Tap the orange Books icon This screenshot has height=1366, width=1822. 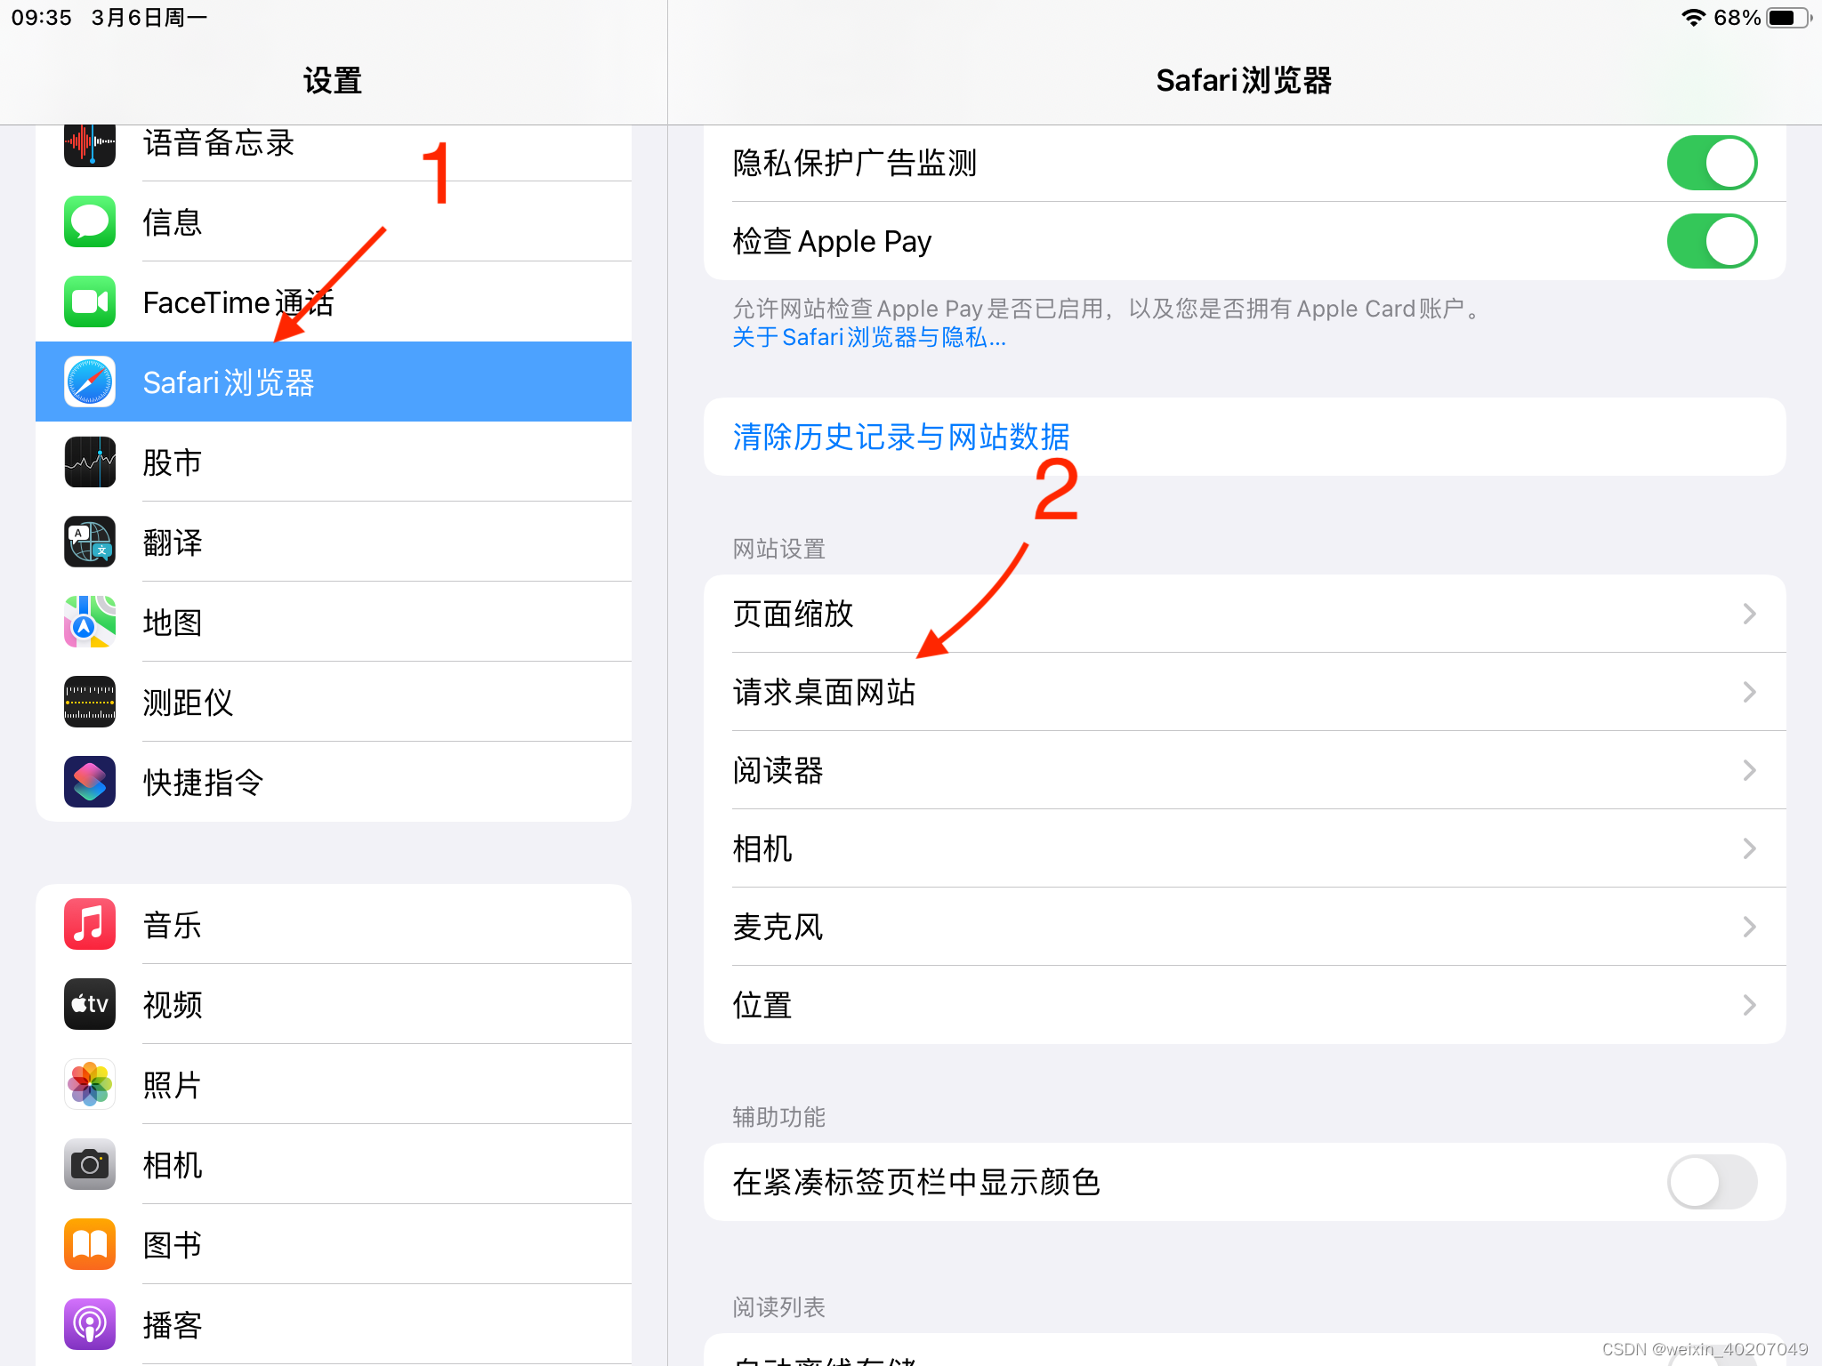point(90,1244)
